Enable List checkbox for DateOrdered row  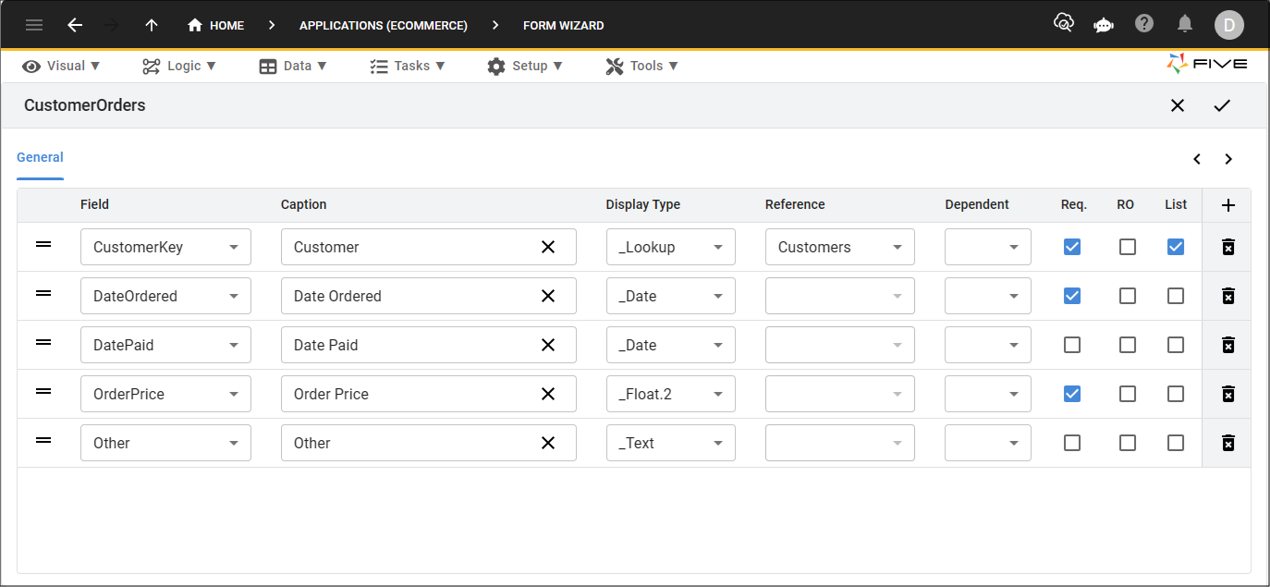pos(1176,296)
